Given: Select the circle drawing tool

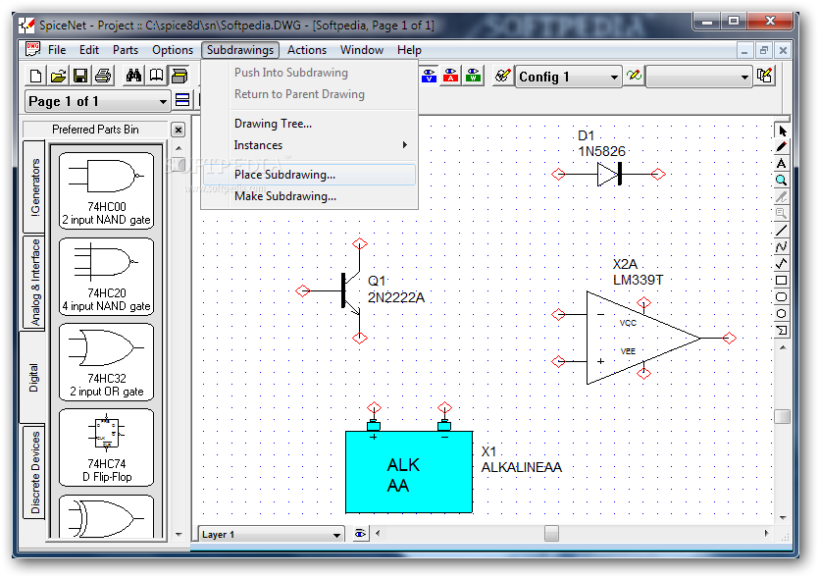Looking at the screenshot, I should 782,314.
